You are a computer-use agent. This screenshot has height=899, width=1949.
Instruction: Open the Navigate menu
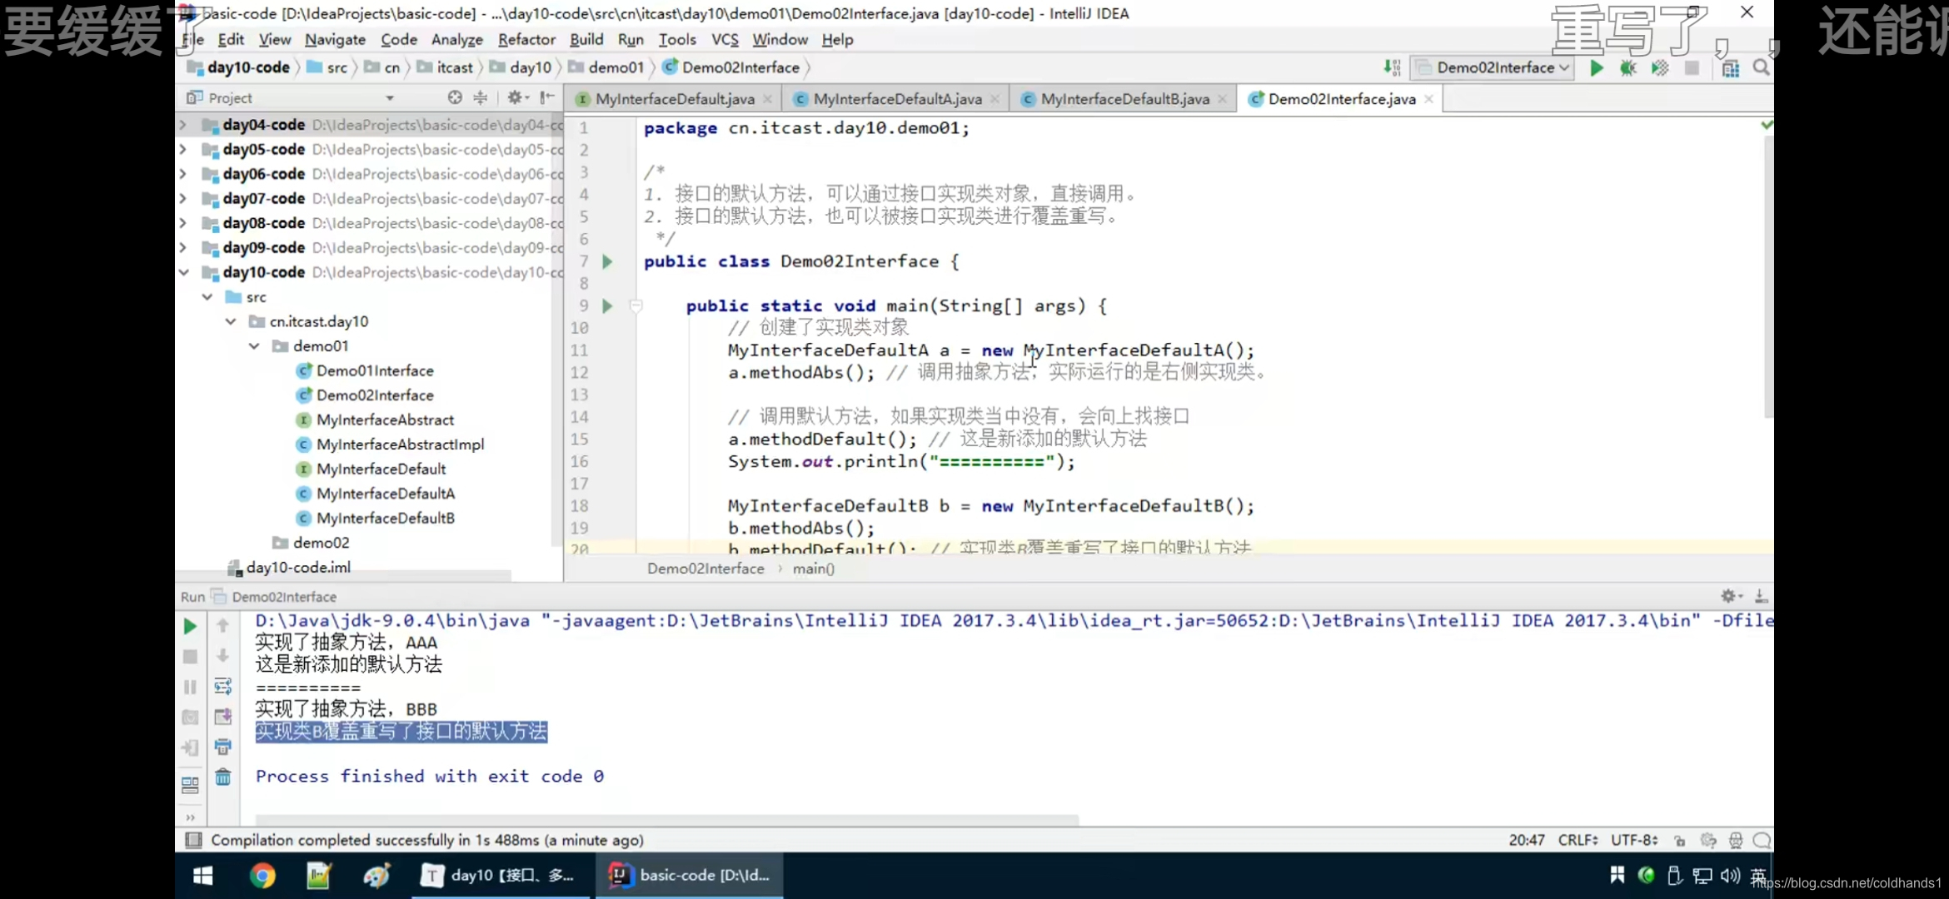click(335, 39)
